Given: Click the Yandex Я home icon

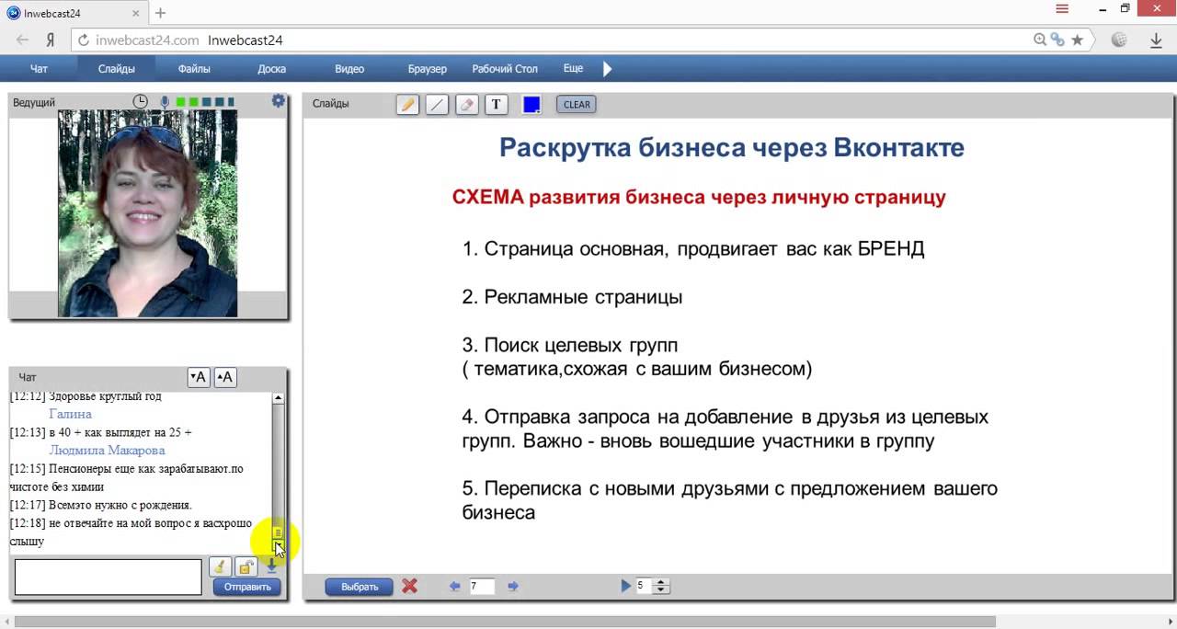Looking at the screenshot, I should (51, 40).
